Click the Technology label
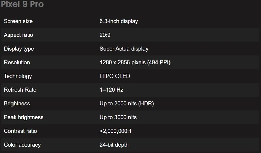This screenshot has height=153, width=261. [18, 76]
